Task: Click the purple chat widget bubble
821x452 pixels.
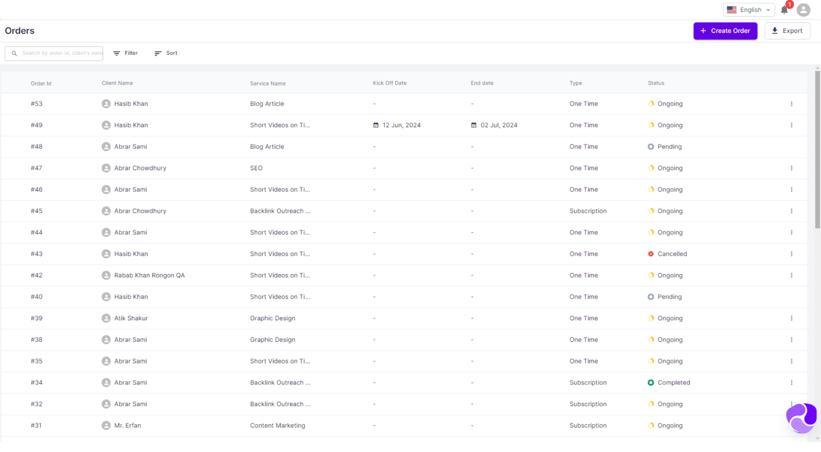Action: tap(801, 418)
